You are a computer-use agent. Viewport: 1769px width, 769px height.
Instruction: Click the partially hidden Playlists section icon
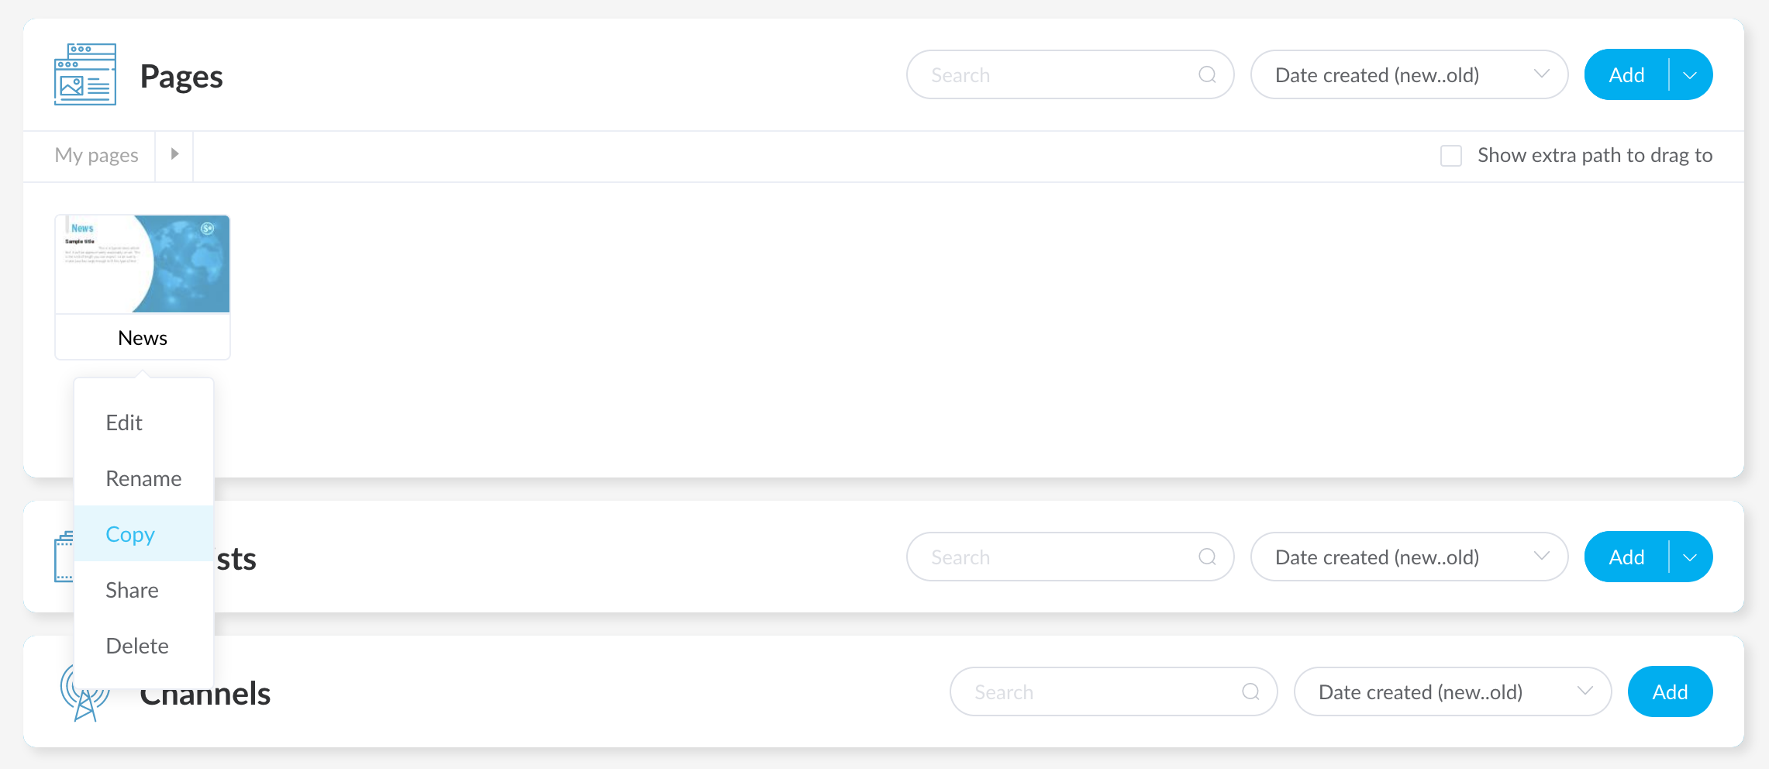pos(64,557)
